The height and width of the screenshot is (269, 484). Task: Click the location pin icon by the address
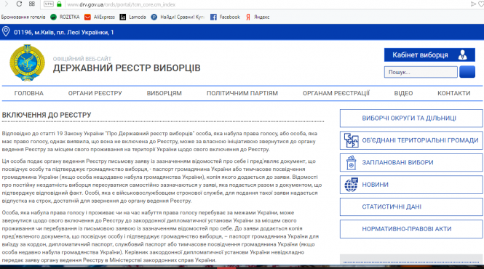(x=6, y=31)
